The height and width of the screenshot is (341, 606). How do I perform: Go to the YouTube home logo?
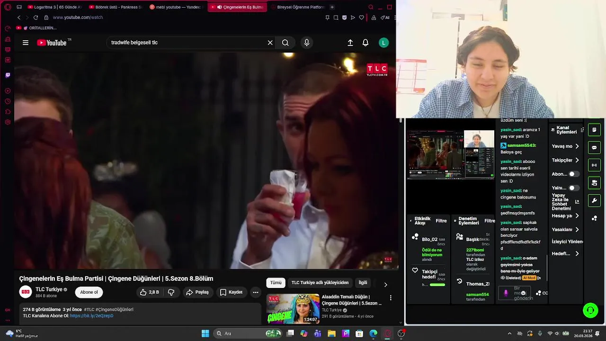[x=52, y=43]
